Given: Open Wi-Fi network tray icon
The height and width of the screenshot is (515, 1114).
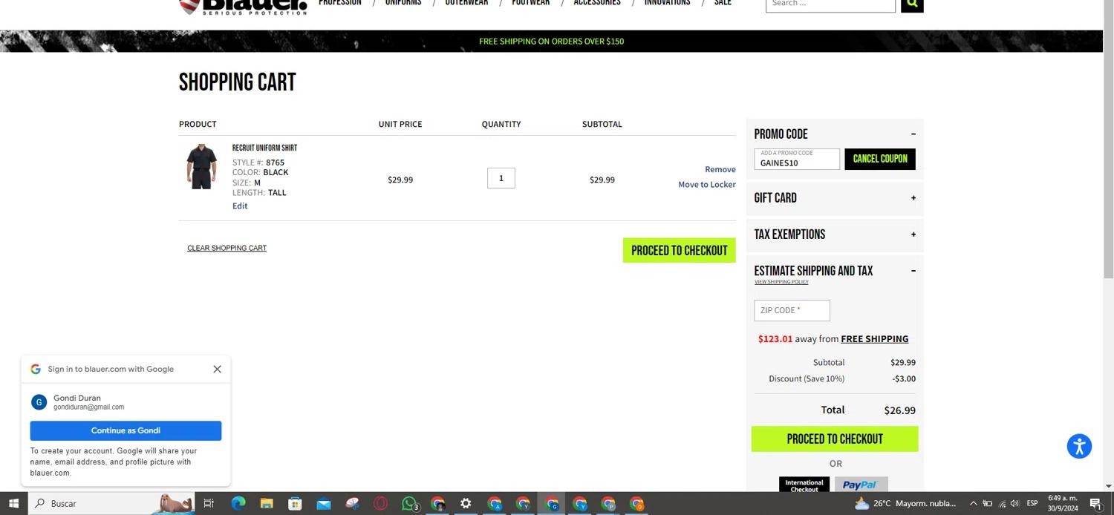Looking at the screenshot, I should pos(1002,503).
